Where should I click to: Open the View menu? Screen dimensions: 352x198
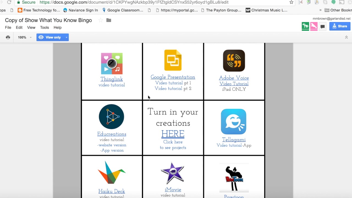click(x=31, y=28)
